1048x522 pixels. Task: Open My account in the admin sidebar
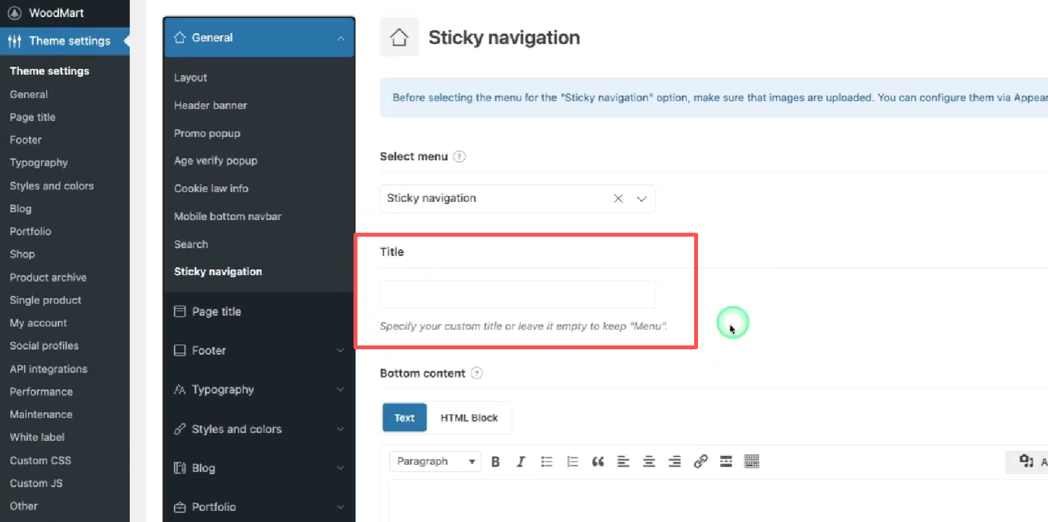coord(38,323)
